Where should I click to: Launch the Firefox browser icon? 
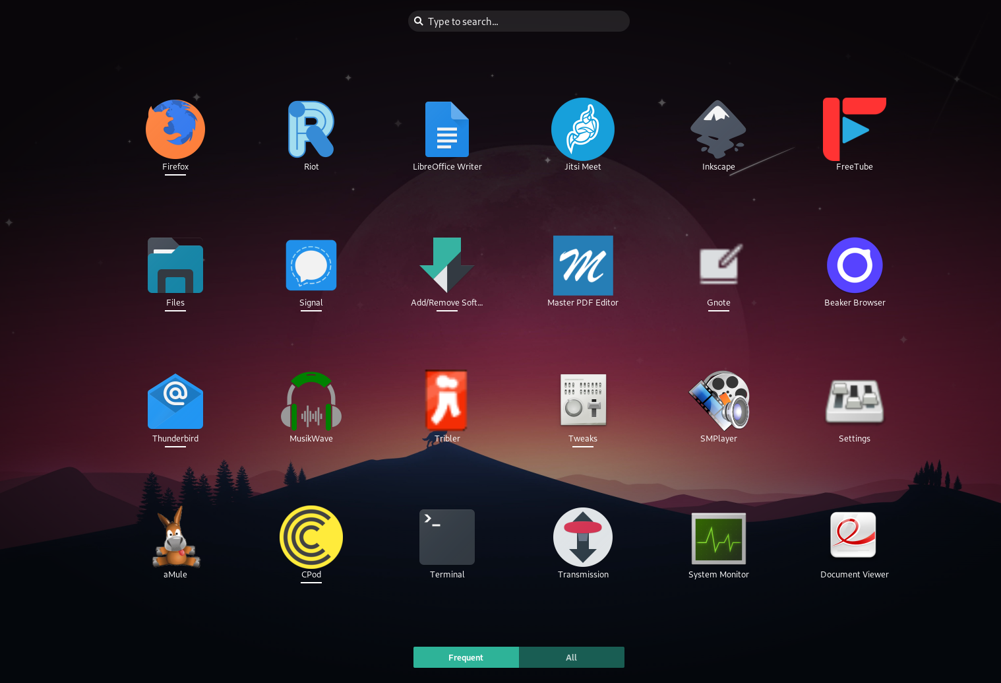click(x=175, y=130)
